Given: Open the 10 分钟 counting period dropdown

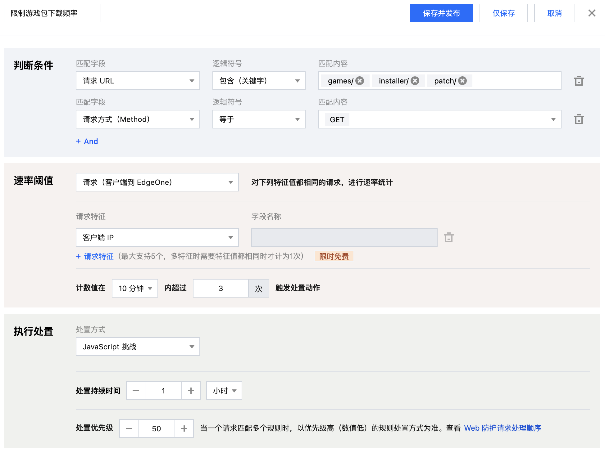Looking at the screenshot, I should click(135, 288).
